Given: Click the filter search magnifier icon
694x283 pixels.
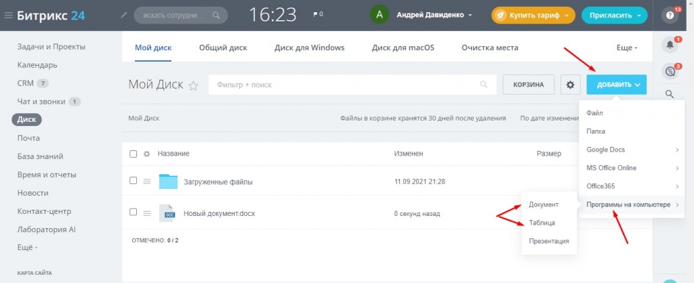Looking at the screenshot, I should pyautogui.click(x=484, y=85).
